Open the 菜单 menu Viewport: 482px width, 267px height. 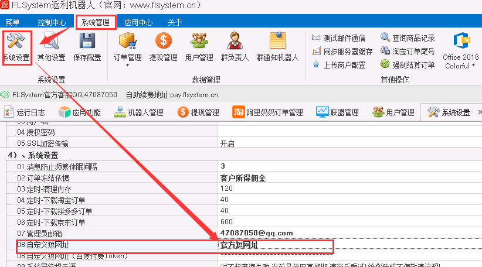coord(12,22)
